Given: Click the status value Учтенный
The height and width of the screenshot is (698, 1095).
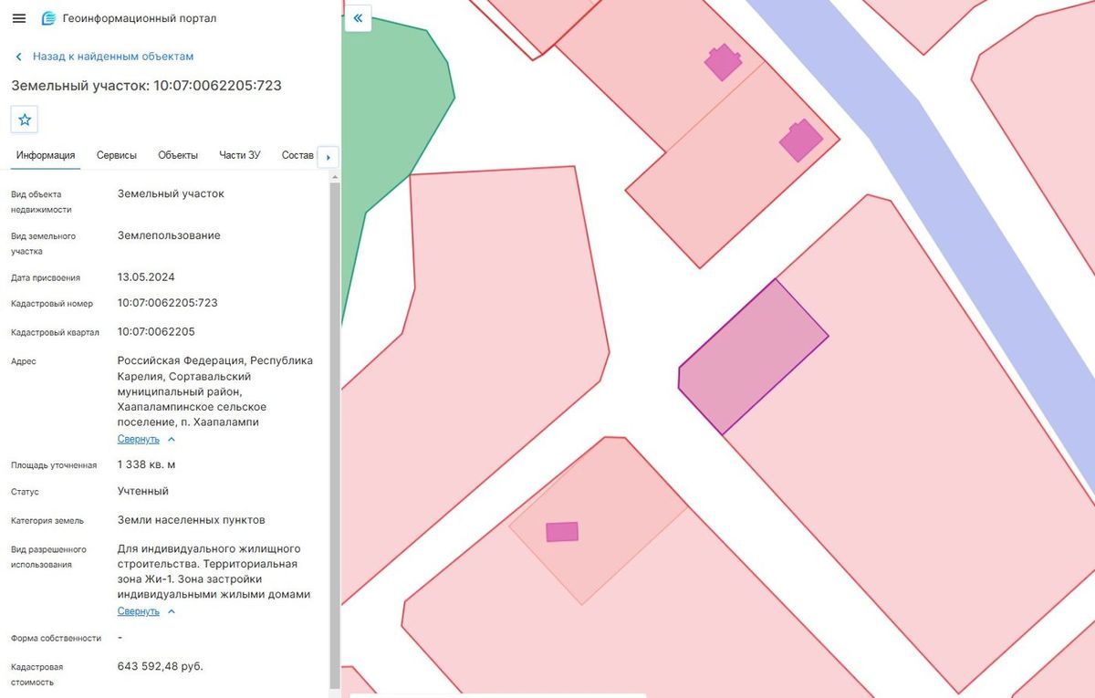Looking at the screenshot, I should tap(143, 491).
